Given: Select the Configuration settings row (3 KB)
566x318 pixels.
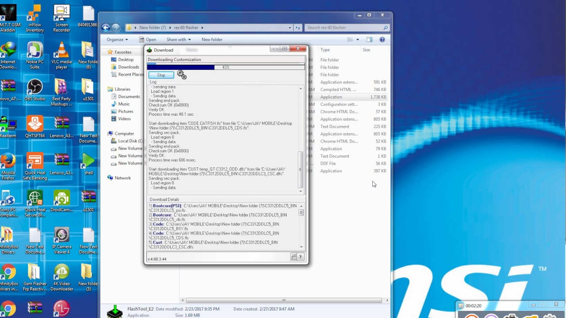Looking at the screenshot, I should tap(349, 104).
